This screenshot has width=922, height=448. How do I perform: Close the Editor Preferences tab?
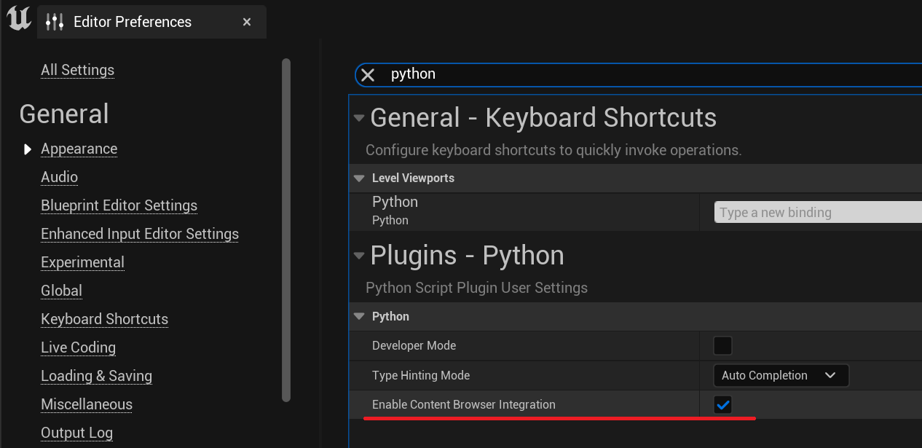[247, 22]
